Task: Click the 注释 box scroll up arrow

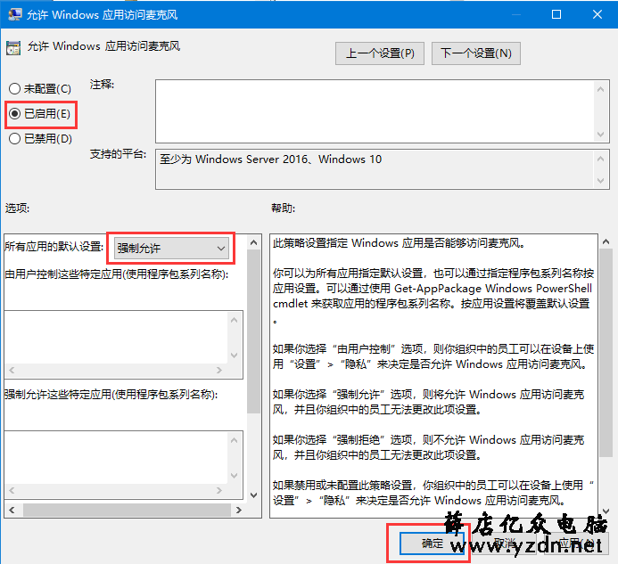Action: 601,89
